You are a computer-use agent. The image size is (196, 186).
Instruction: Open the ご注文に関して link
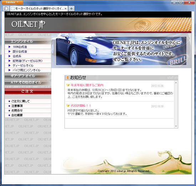[x=21, y=101]
